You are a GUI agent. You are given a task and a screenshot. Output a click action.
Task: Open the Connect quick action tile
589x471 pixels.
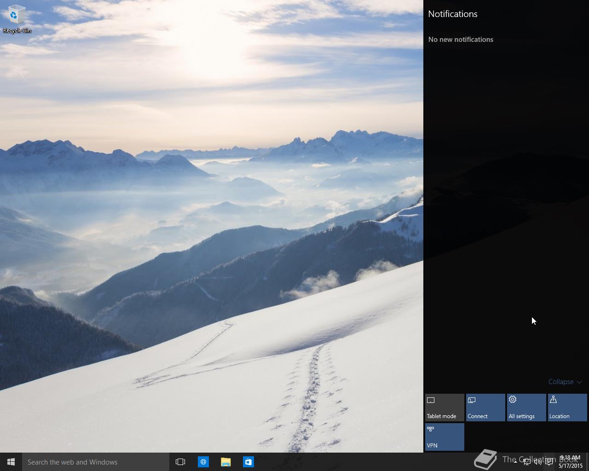point(485,408)
